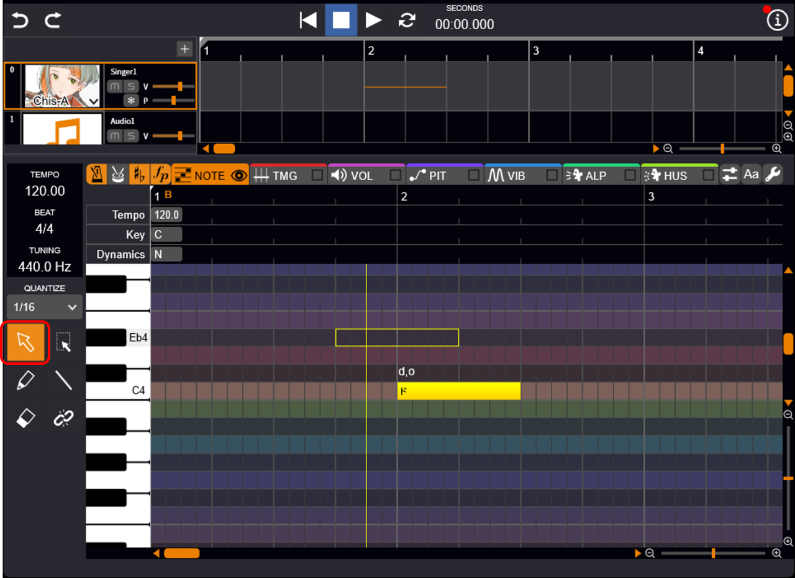Screen dimensions: 795x578
Task: Toggle NOTE visibility eye icon
Action: click(238, 176)
